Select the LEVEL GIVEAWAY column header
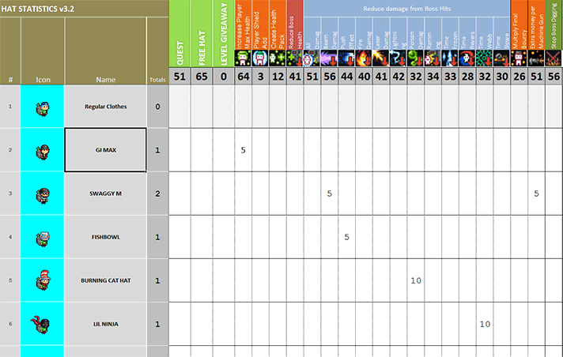563x357 pixels. (x=224, y=33)
